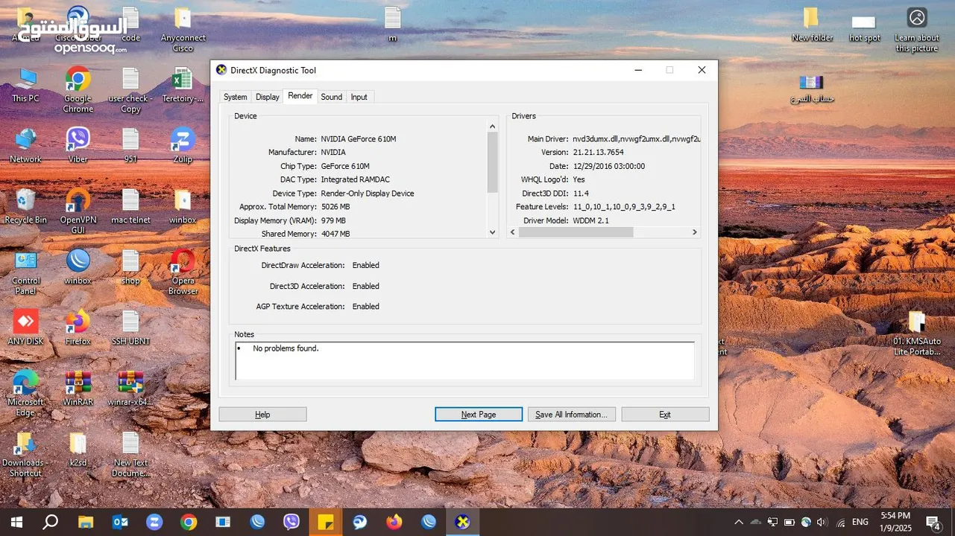Click Save All Information button

pos(571,415)
